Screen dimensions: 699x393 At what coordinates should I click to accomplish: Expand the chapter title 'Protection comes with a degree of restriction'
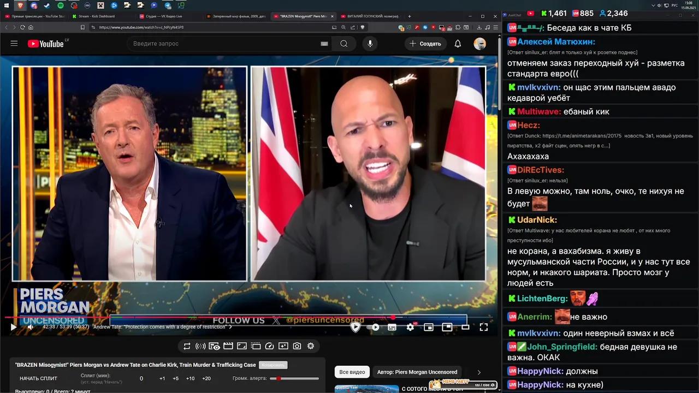[163, 327]
